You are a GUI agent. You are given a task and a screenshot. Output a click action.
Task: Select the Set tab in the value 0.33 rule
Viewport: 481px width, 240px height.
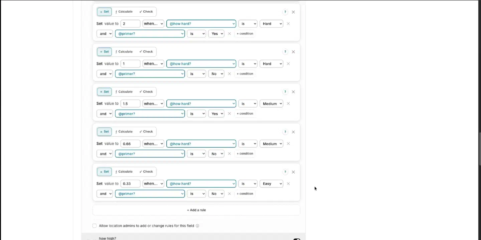105,172
